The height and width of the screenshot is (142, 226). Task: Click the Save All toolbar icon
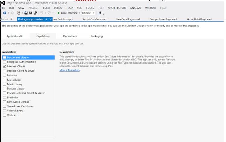coord(35,13)
